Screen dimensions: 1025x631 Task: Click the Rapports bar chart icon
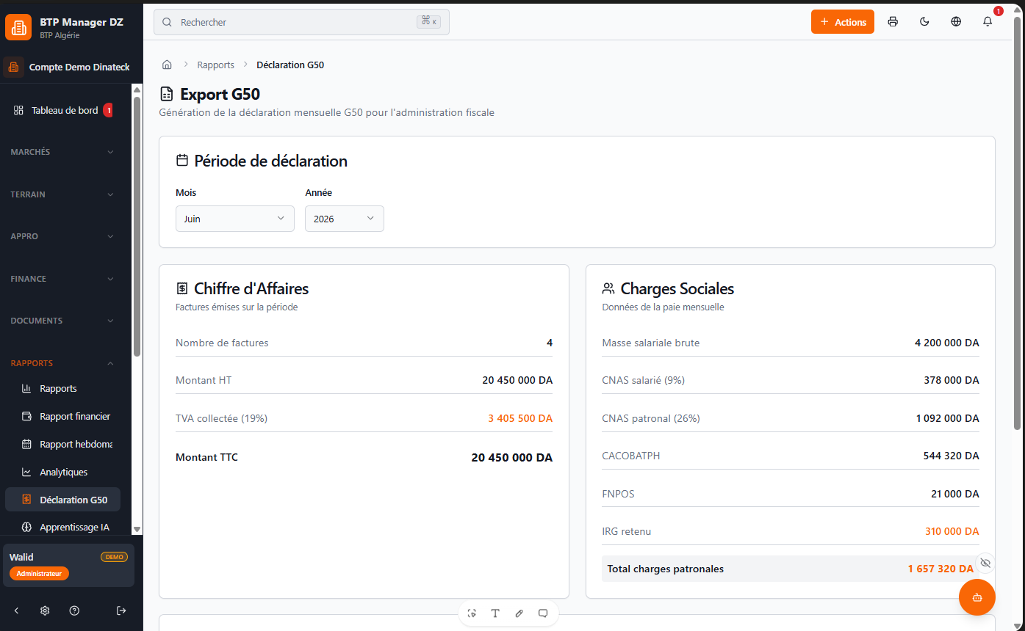pyautogui.click(x=26, y=388)
